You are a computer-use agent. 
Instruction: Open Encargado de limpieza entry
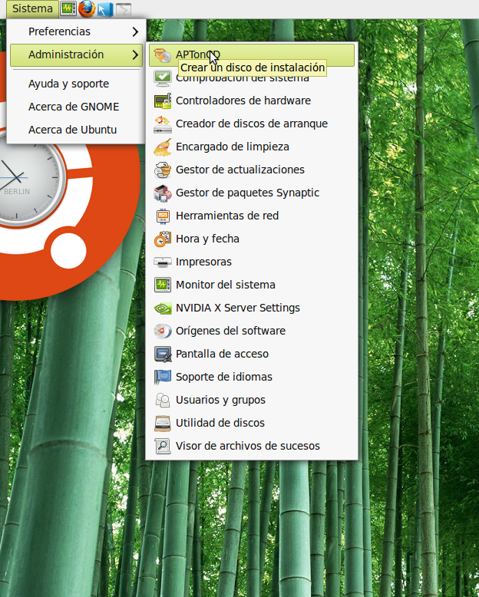point(233,147)
